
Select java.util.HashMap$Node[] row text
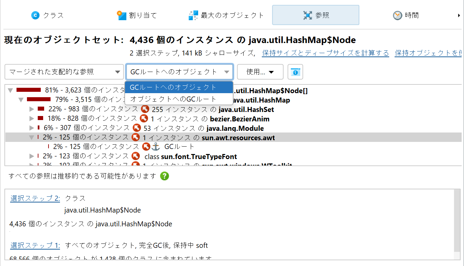(x=271, y=90)
